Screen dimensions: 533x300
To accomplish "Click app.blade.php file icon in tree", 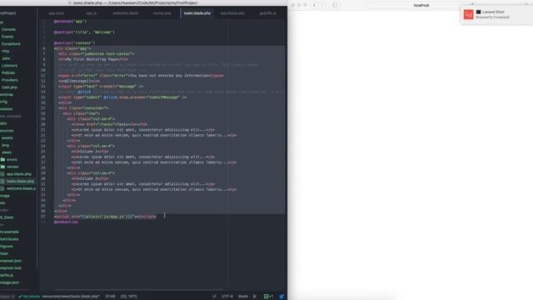I will pos(2,174).
